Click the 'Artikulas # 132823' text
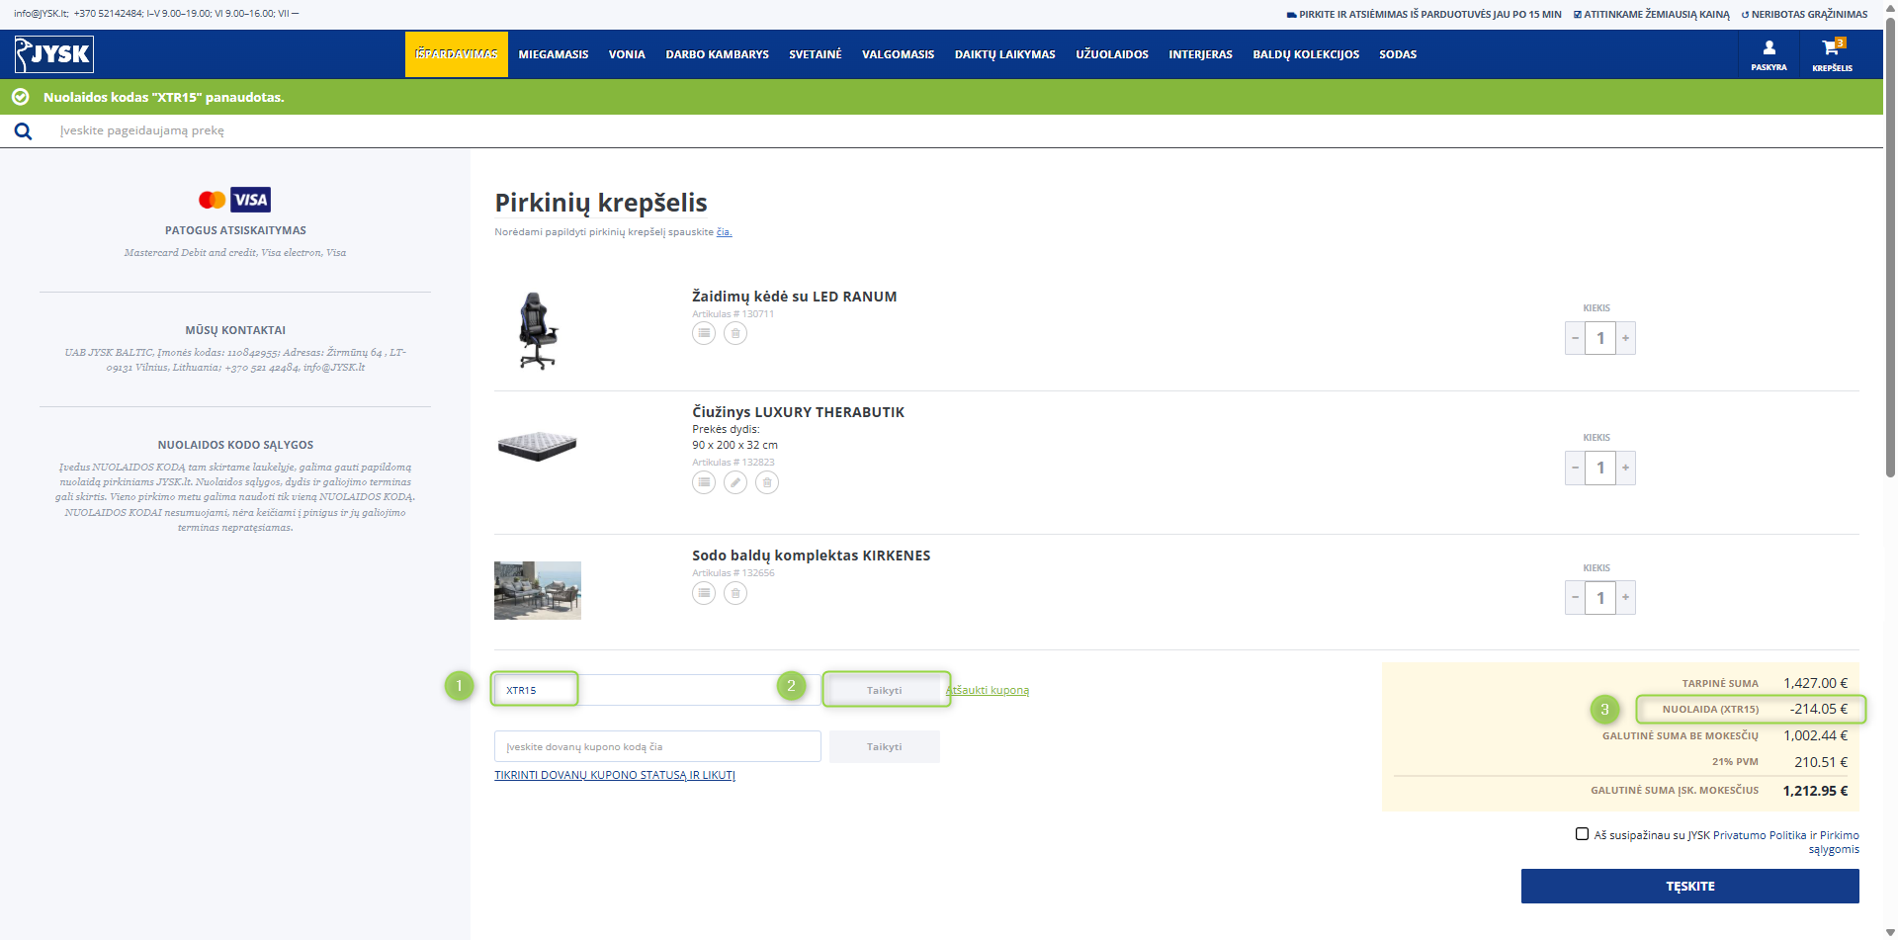 [733, 463]
